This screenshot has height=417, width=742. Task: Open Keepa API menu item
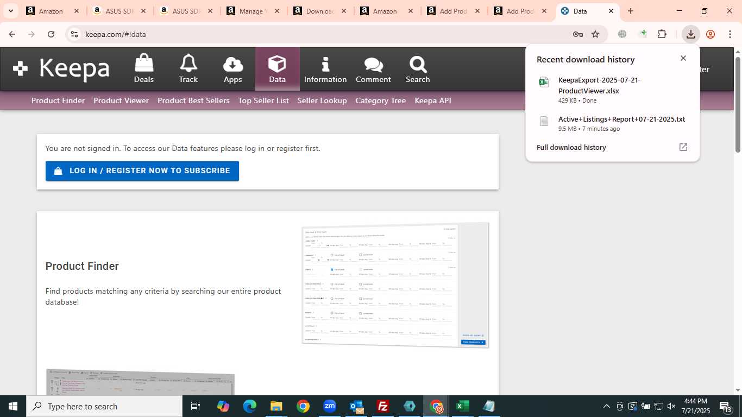433,100
